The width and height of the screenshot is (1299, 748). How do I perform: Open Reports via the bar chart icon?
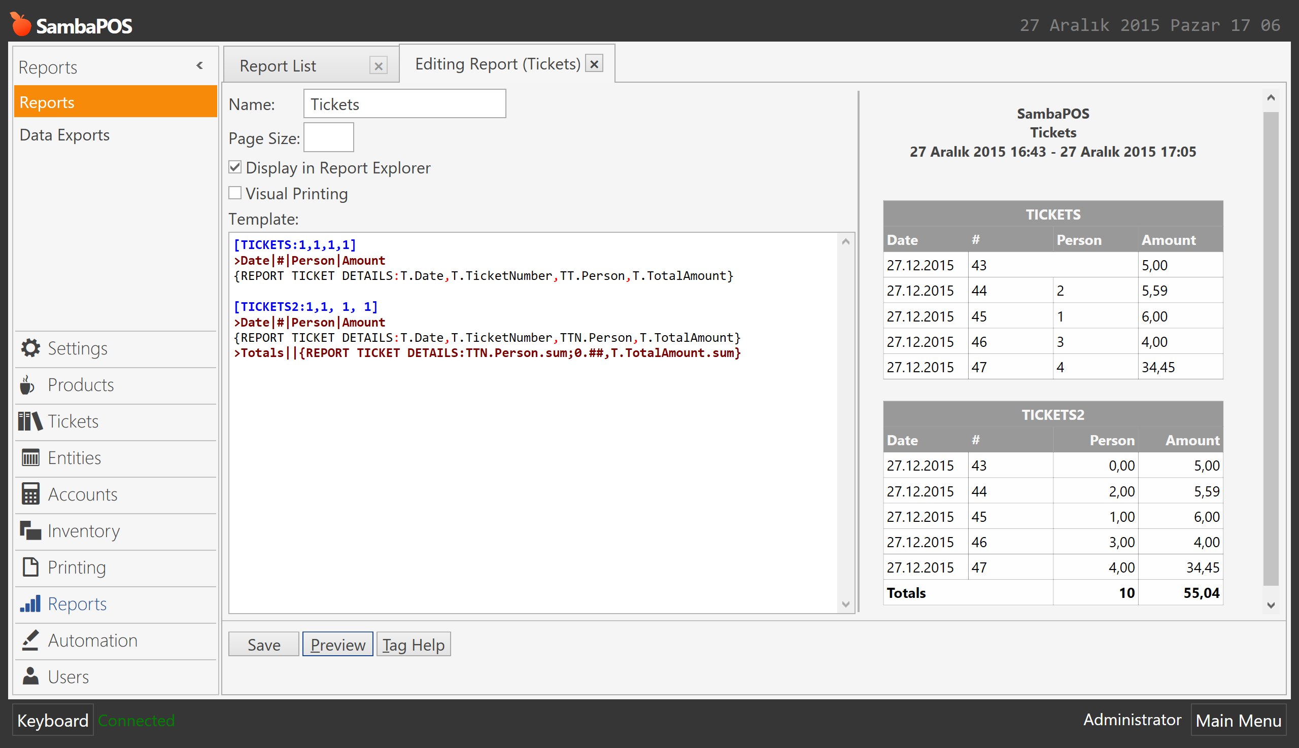[30, 603]
